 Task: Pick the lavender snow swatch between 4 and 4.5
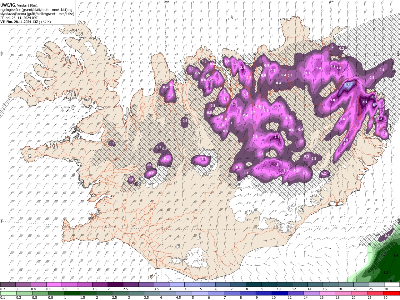tap(177, 285)
